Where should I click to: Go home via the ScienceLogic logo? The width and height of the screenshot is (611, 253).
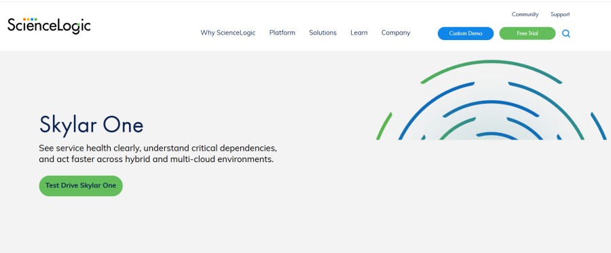pyautogui.click(x=49, y=25)
